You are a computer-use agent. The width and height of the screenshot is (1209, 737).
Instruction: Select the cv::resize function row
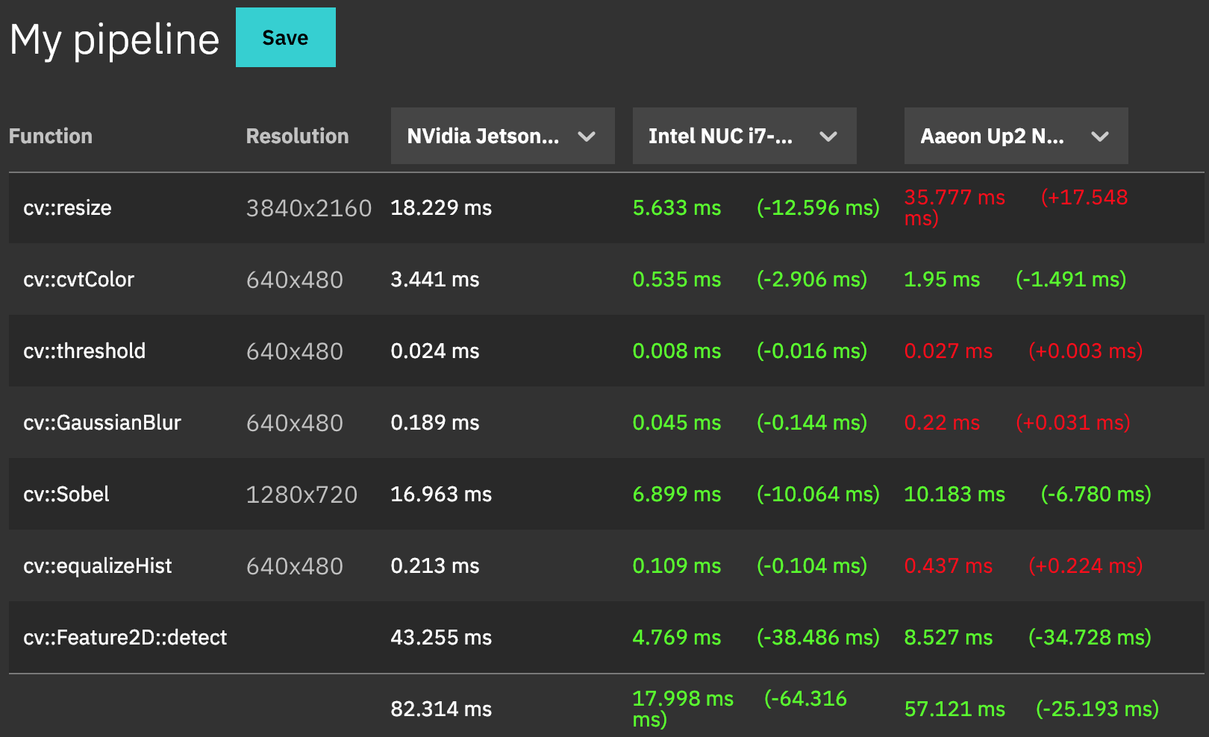[67, 207]
